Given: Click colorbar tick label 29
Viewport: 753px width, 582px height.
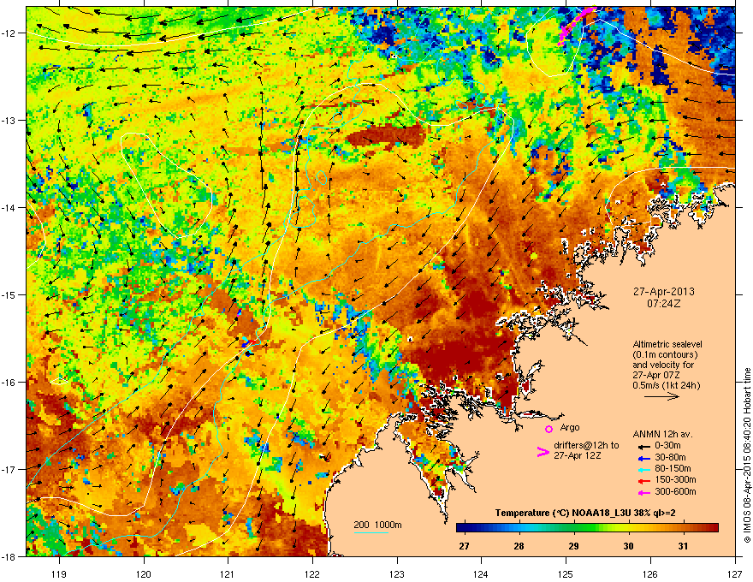Looking at the screenshot, I should [573, 546].
